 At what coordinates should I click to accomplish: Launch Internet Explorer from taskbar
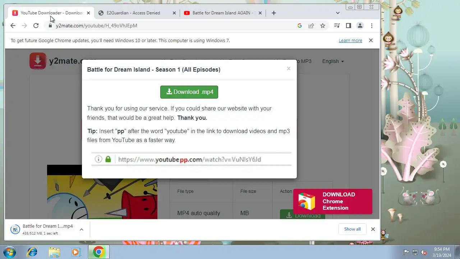[32, 252]
